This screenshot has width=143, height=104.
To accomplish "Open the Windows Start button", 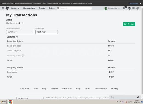I will coord(3,102).
